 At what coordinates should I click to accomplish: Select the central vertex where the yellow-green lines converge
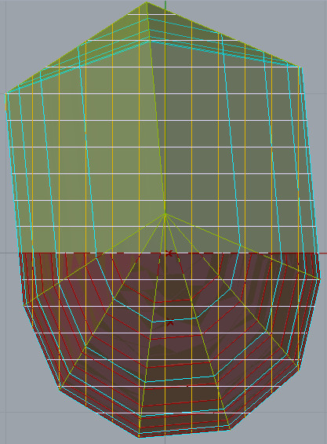point(165,214)
